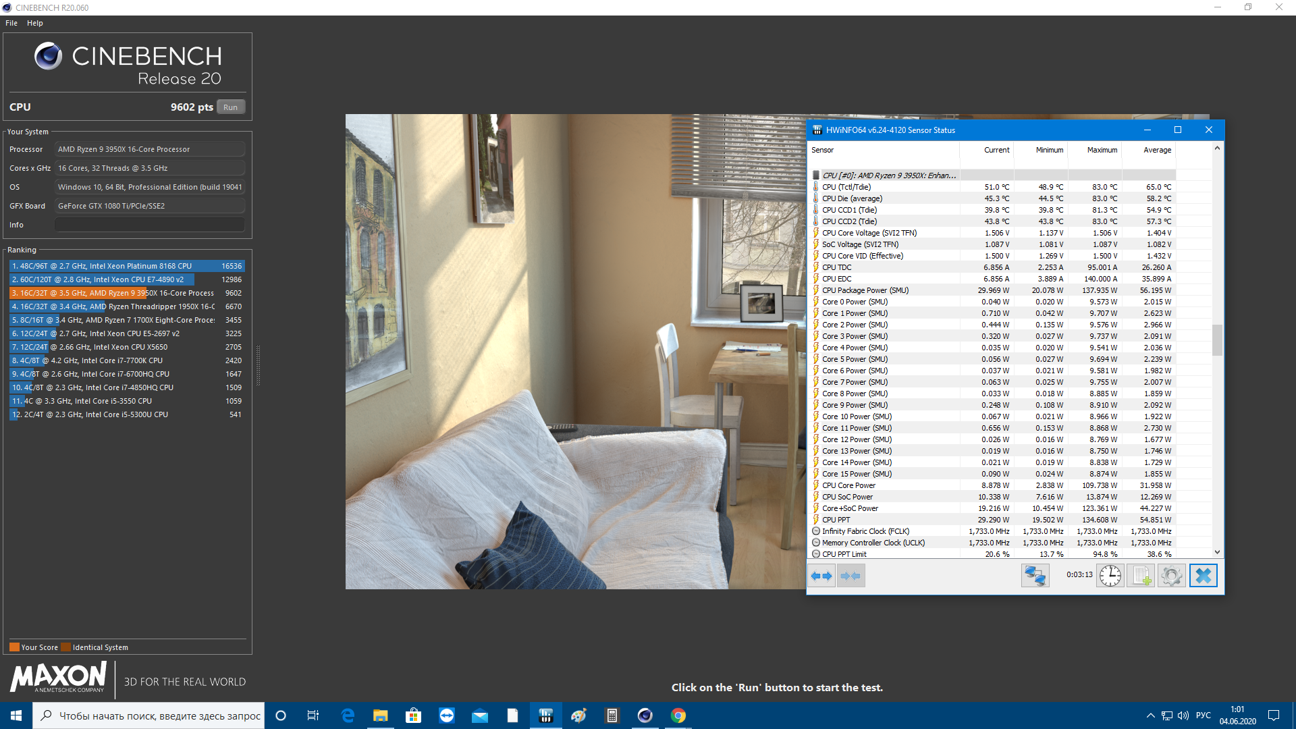Open HWiNFO sensor settings gear icon
This screenshot has height=729, width=1296.
(x=1172, y=576)
